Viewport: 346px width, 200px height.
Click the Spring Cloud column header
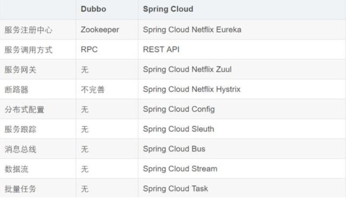tap(168, 10)
